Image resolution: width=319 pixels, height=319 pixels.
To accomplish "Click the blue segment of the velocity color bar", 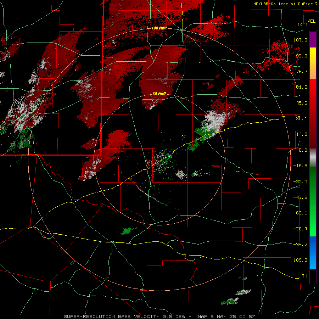I will coord(313,253).
